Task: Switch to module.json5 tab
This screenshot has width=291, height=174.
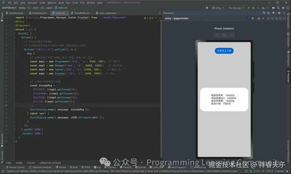Action: [16, 13]
